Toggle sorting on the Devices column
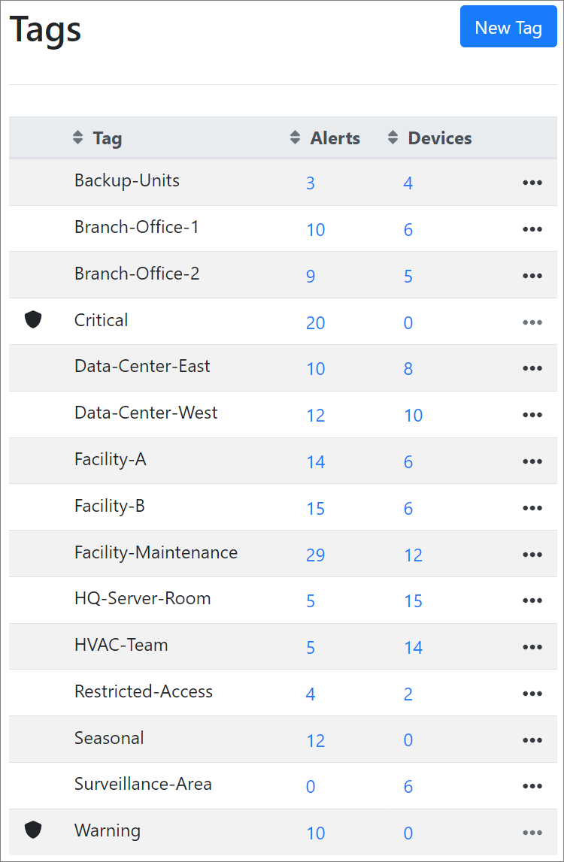This screenshot has height=862, width=564. tap(393, 138)
